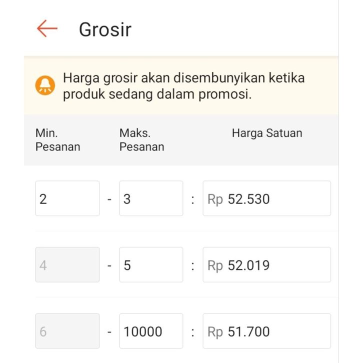
Task: Click the Maks. Pesanan column header
Action: [141, 140]
